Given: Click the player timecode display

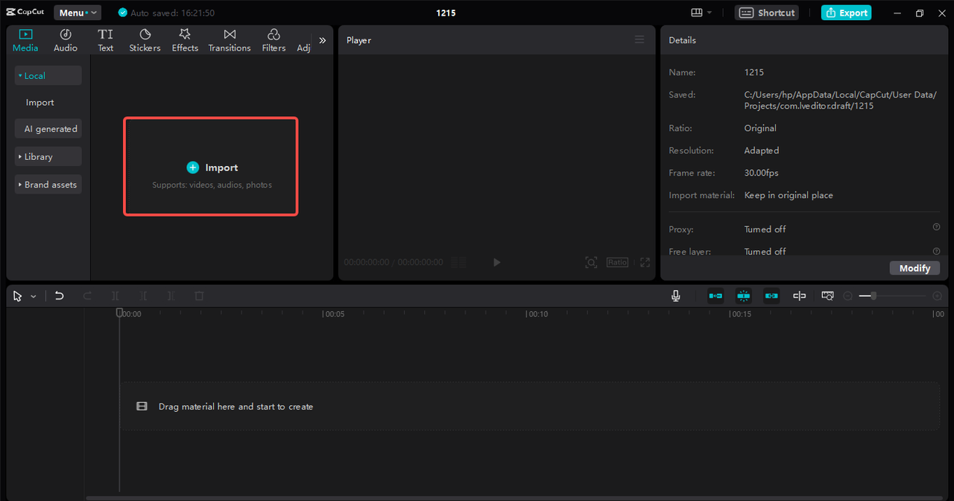Looking at the screenshot, I should coord(394,262).
